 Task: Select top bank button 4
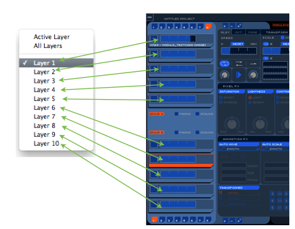pos(177,26)
